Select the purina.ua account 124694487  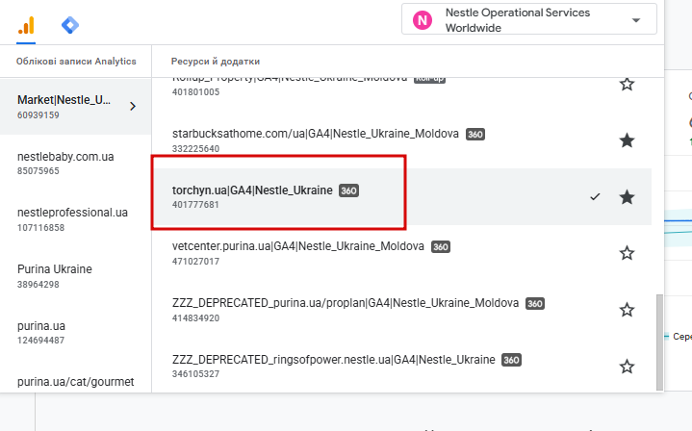pos(75,333)
